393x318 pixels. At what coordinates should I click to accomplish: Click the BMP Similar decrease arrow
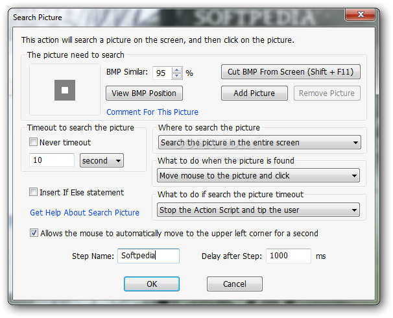[177, 76]
